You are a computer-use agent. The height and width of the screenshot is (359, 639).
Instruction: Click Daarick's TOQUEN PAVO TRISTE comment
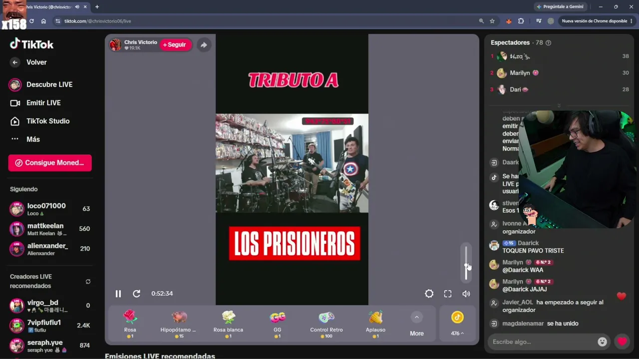(x=533, y=251)
